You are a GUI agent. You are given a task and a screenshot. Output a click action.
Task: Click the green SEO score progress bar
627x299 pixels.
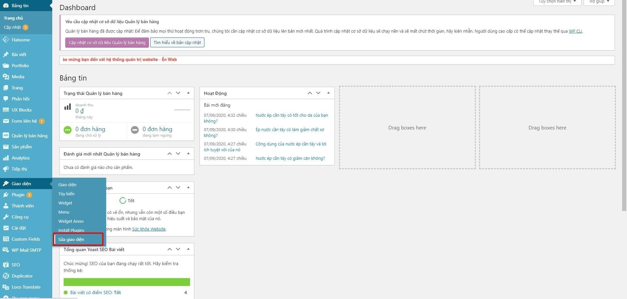coord(127,282)
